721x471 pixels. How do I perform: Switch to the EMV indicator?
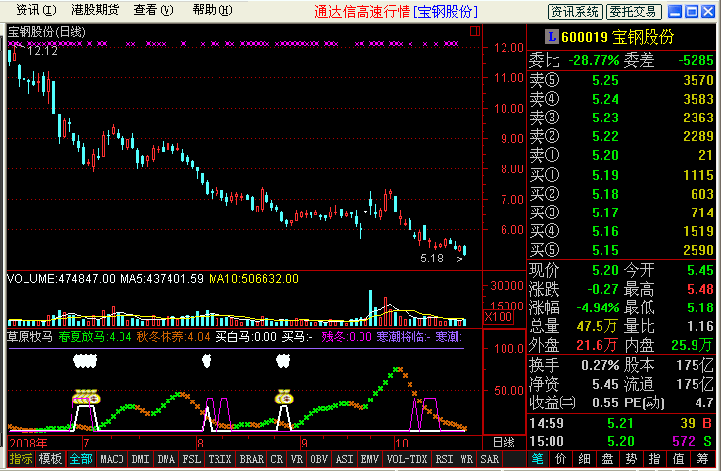(370, 459)
